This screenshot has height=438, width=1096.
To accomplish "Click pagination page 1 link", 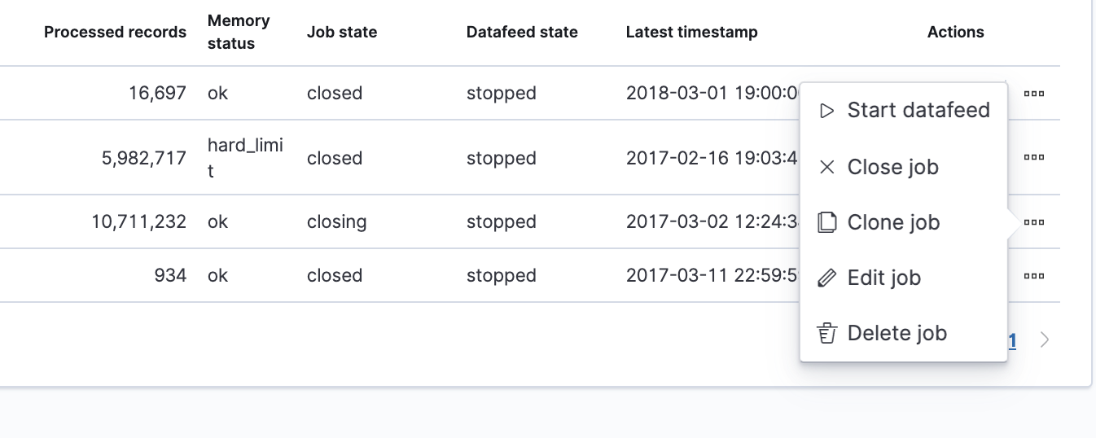I will click(1012, 340).
